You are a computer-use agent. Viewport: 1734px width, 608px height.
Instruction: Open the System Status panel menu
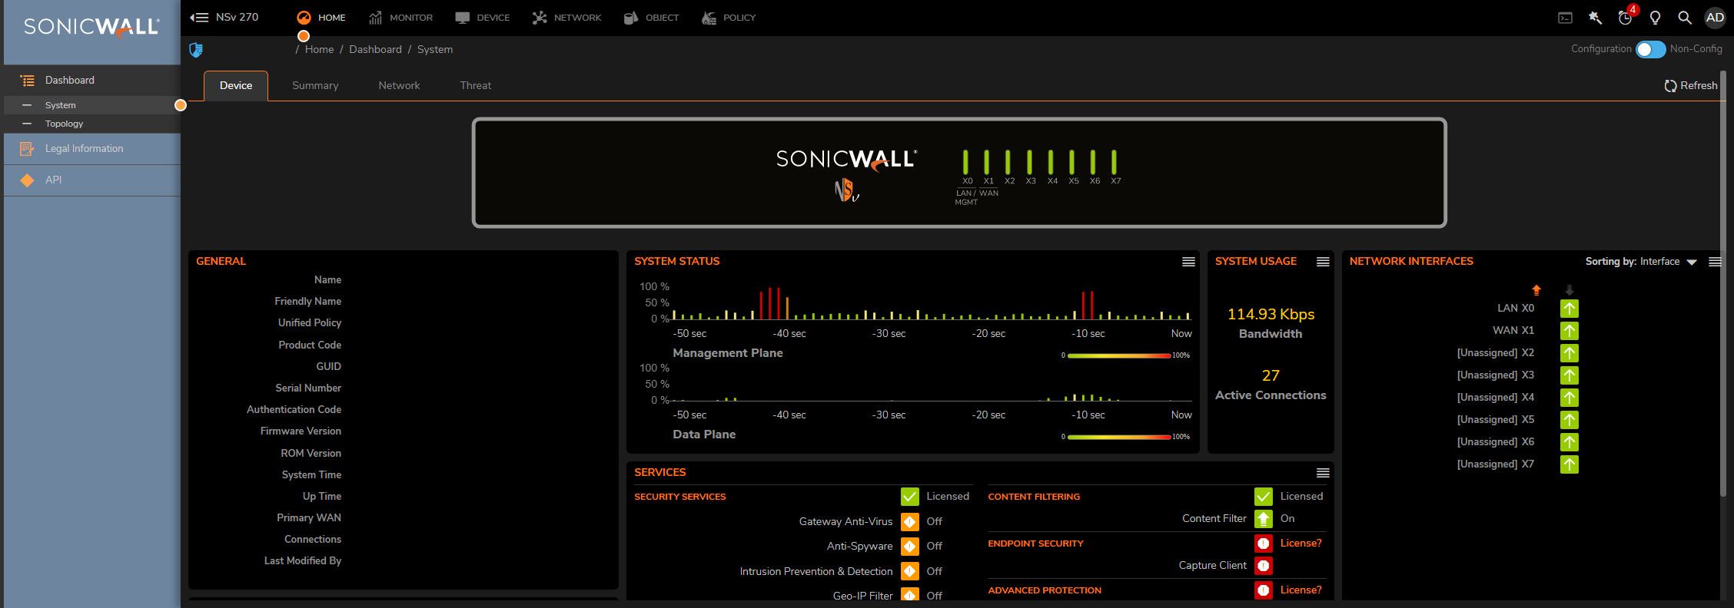(x=1188, y=262)
